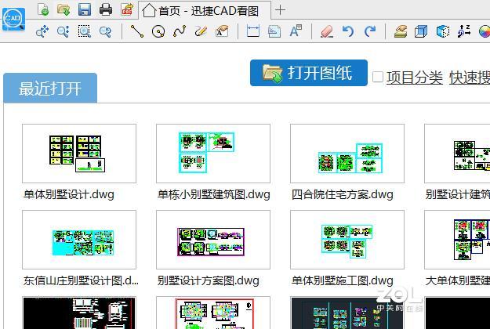Click the 大单体别墅建 file name

click(x=458, y=280)
